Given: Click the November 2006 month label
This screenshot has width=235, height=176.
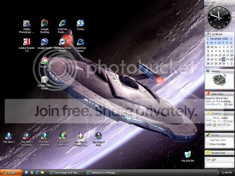Looking at the screenshot, I should (219, 39).
